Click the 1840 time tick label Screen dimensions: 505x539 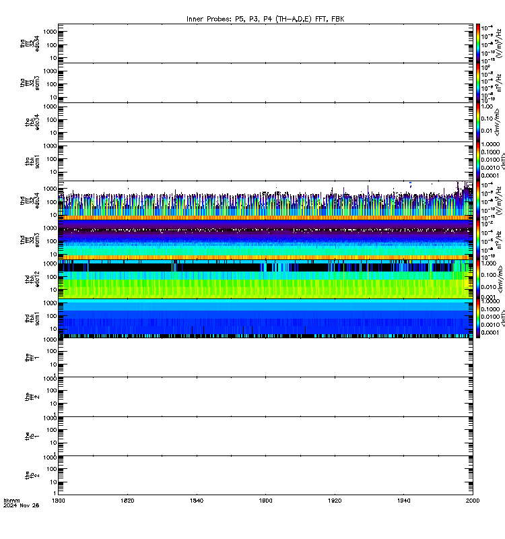click(197, 501)
